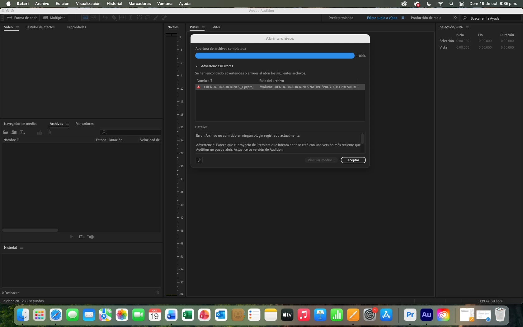Select the Time Selection tool
Image resolution: width=523 pixels, height=327 pixels.
click(131, 18)
